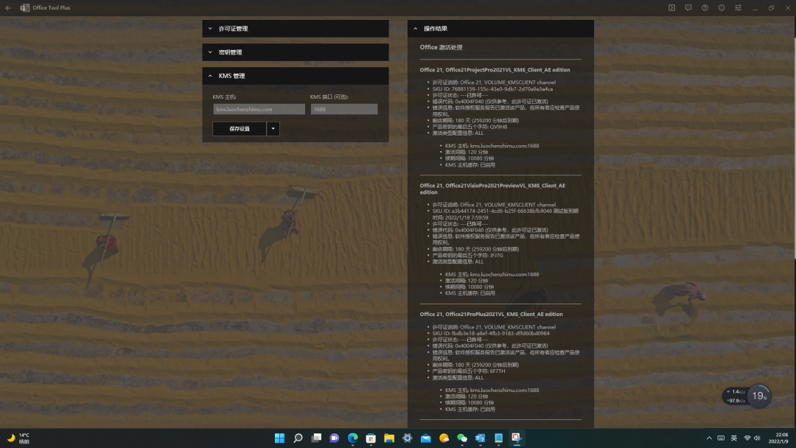The width and height of the screenshot is (796, 448).
Task: Click the Office21VisioPro2021PreviewVL_KMS_Client_AE edition heading
Action: 492,189
